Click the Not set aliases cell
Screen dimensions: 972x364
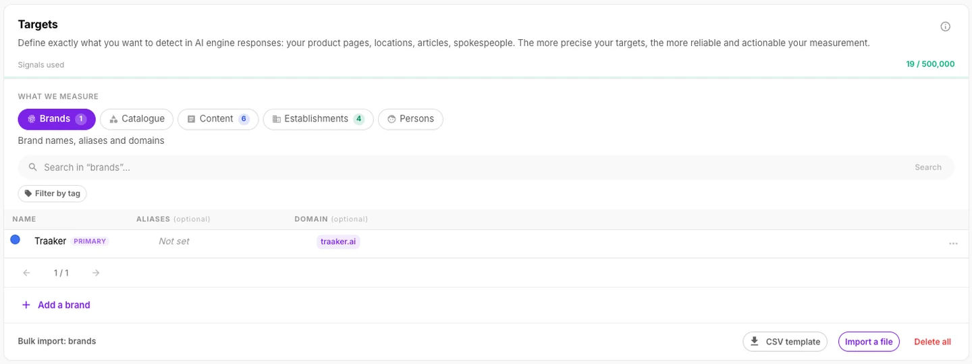click(x=174, y=241)
